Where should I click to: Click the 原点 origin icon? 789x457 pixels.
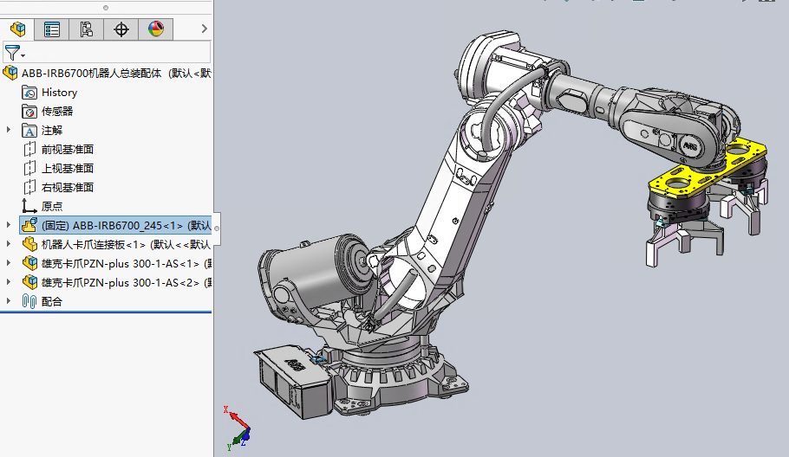29,206
